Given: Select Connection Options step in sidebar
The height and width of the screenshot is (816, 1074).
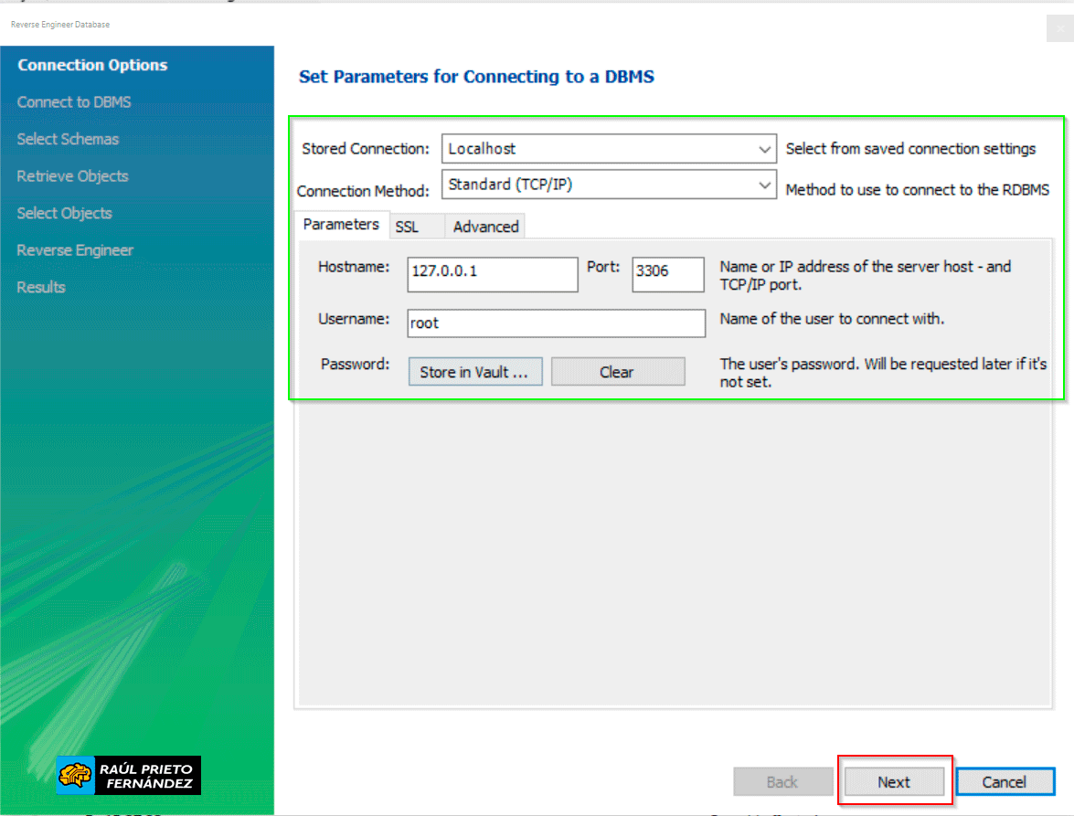Looking at the screenshot, I should pyautogui.click(x=92, y=66).
